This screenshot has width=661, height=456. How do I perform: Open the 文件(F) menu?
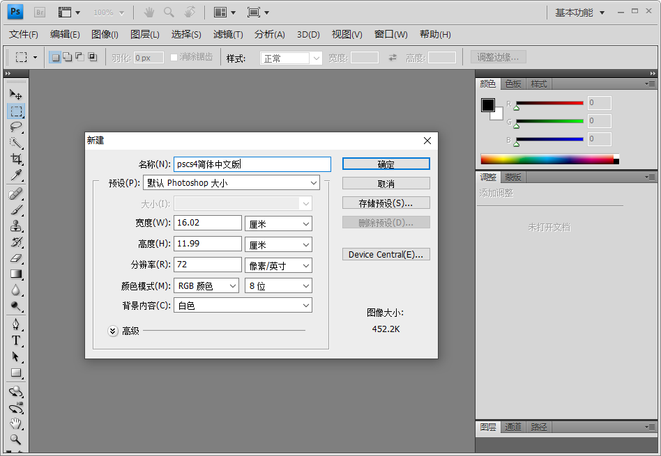click(24, 35)
